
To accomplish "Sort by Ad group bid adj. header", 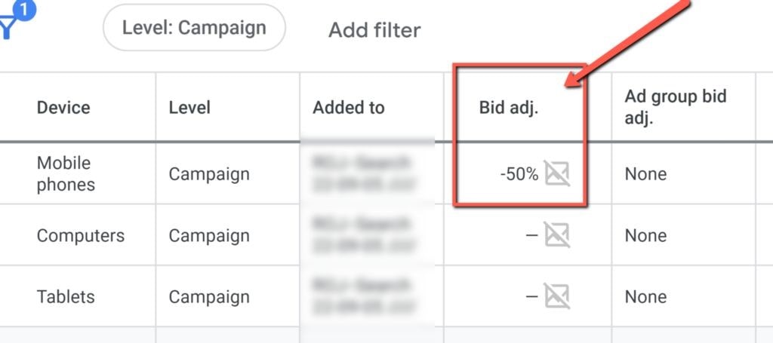I will point(676,107).
